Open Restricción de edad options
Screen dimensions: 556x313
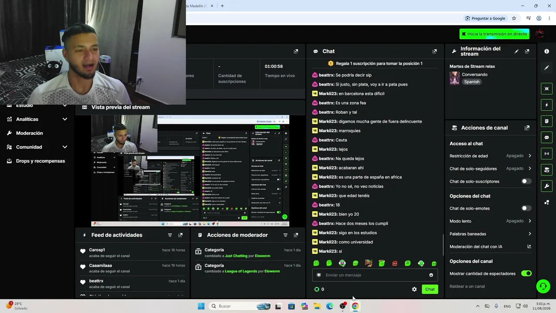tap(490, 156)
